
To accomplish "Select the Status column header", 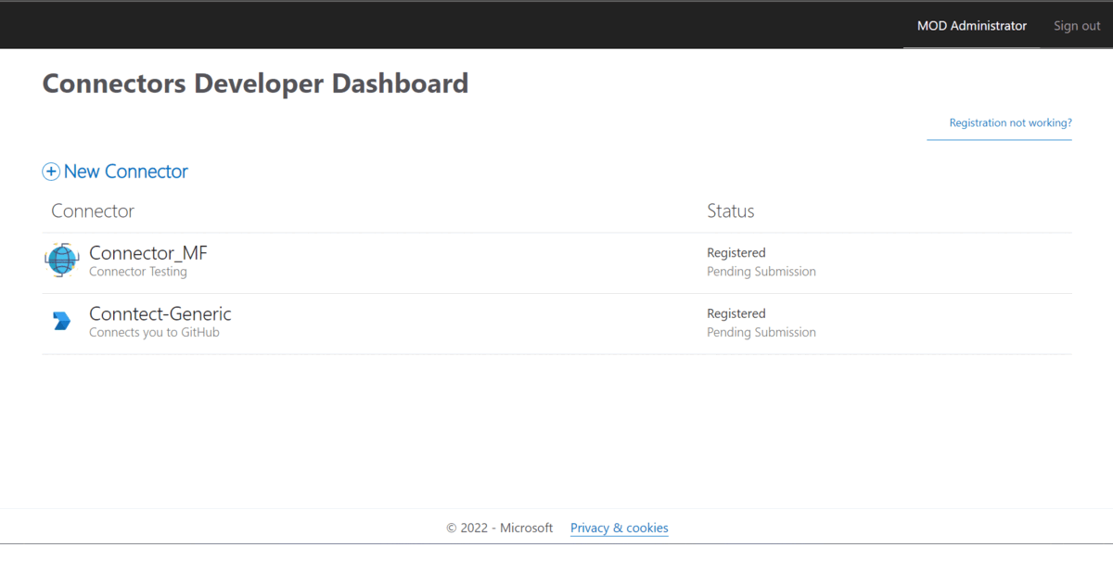I will (x=730, y=211).
